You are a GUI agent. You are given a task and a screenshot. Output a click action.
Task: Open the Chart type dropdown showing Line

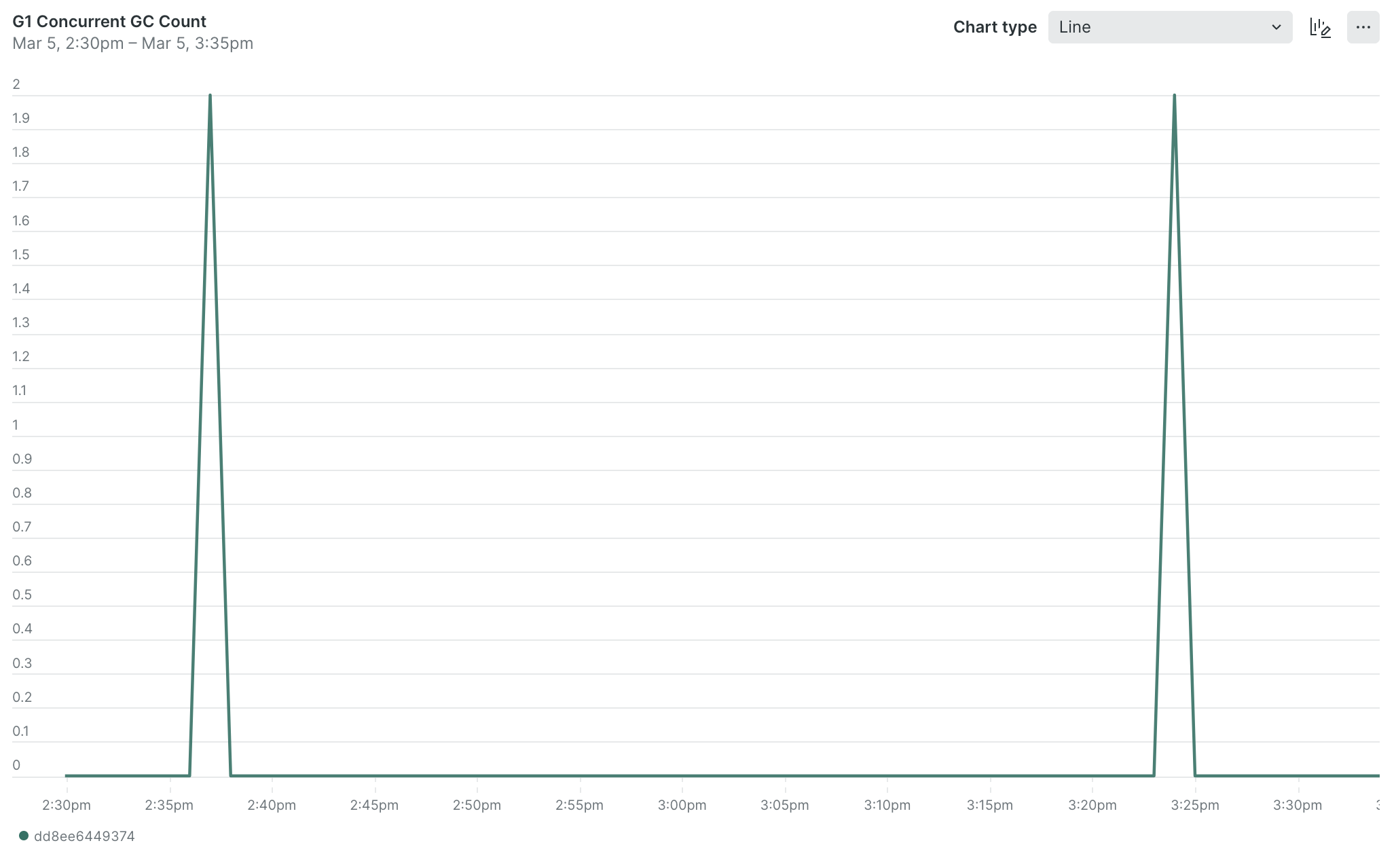1169,28
